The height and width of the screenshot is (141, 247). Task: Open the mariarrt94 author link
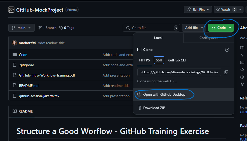tap(27, 43)
